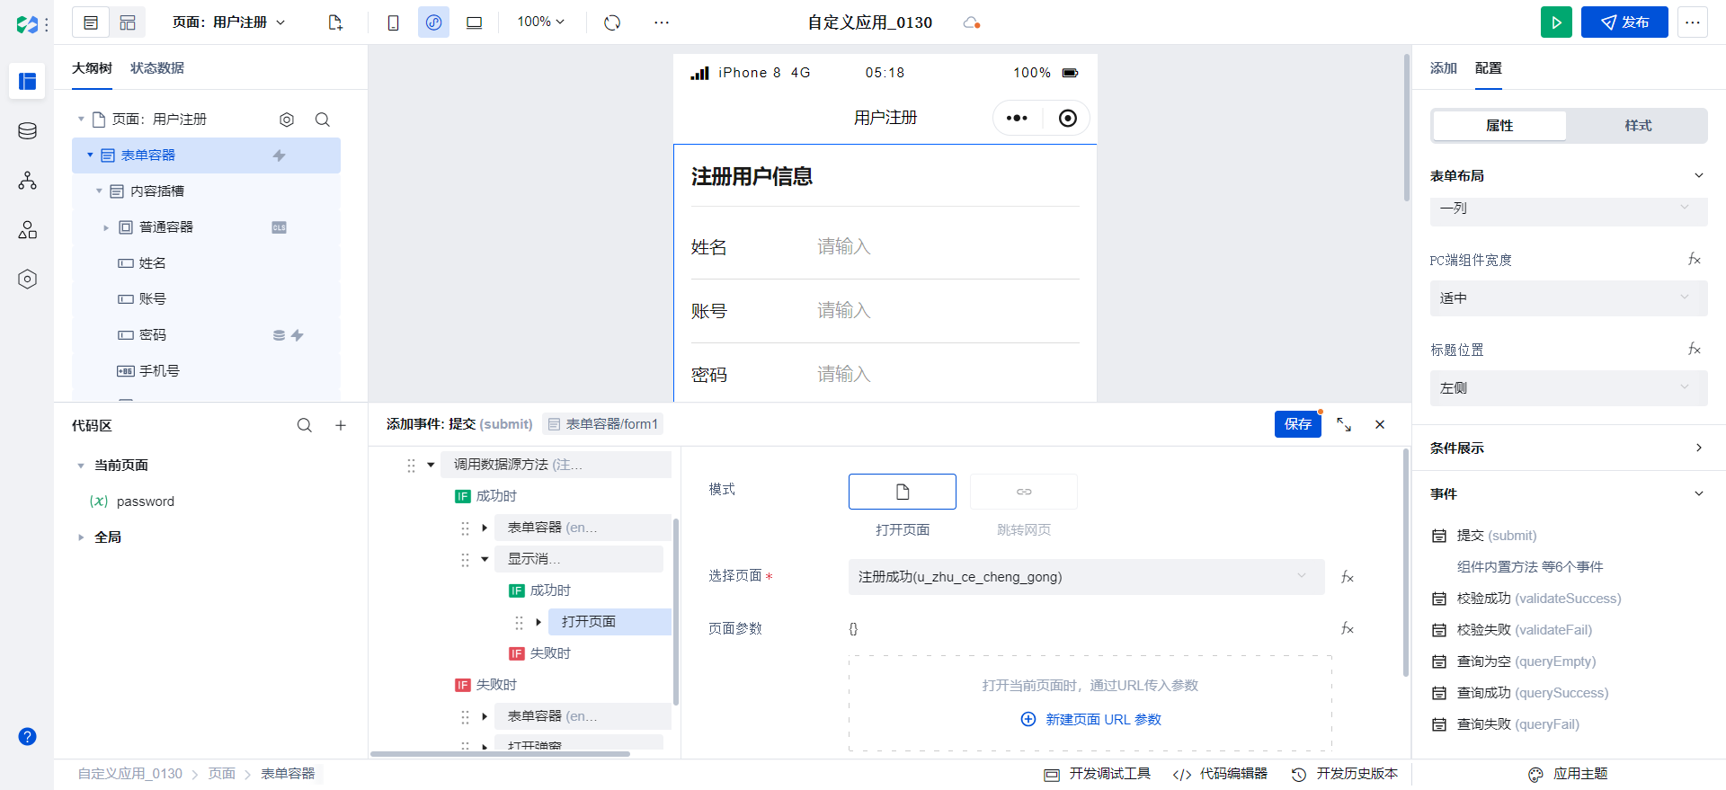Click the fx icon beside PC端组件宽度
1726x790 pixels.
[x=1695, y=260]
